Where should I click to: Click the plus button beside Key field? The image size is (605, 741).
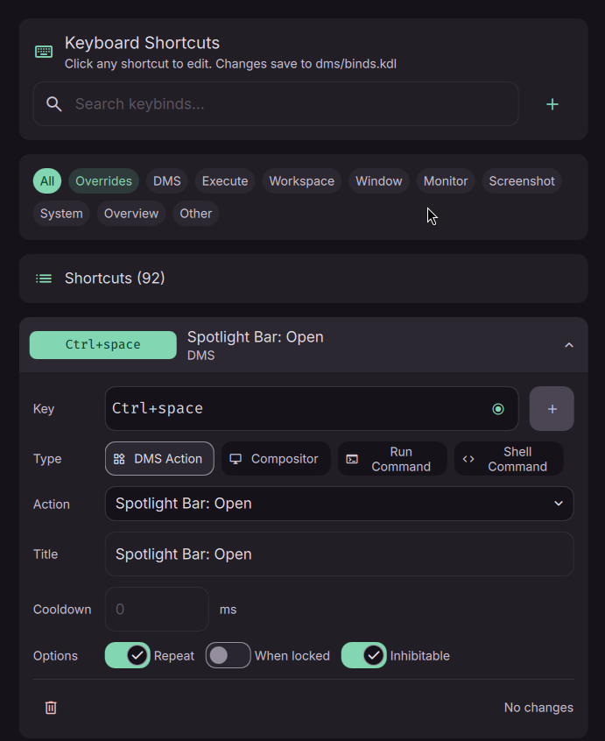pos(552,409)
